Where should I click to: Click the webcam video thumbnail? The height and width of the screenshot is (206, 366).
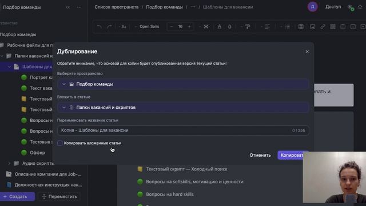334,177
